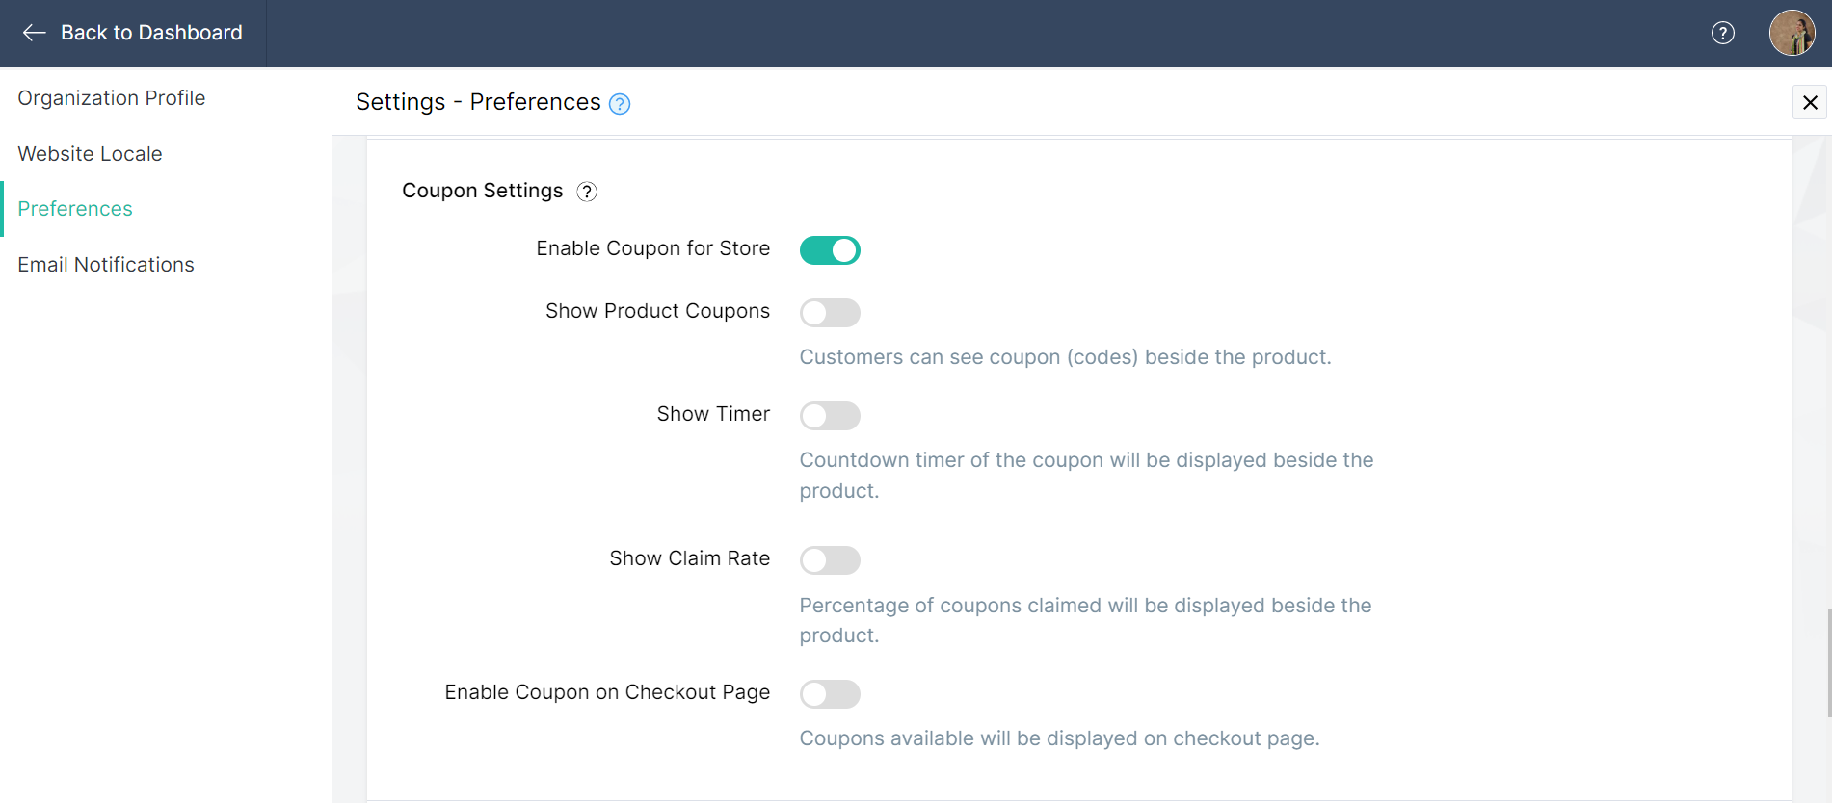Open Organization Profile settings

[x=111, y=98]
